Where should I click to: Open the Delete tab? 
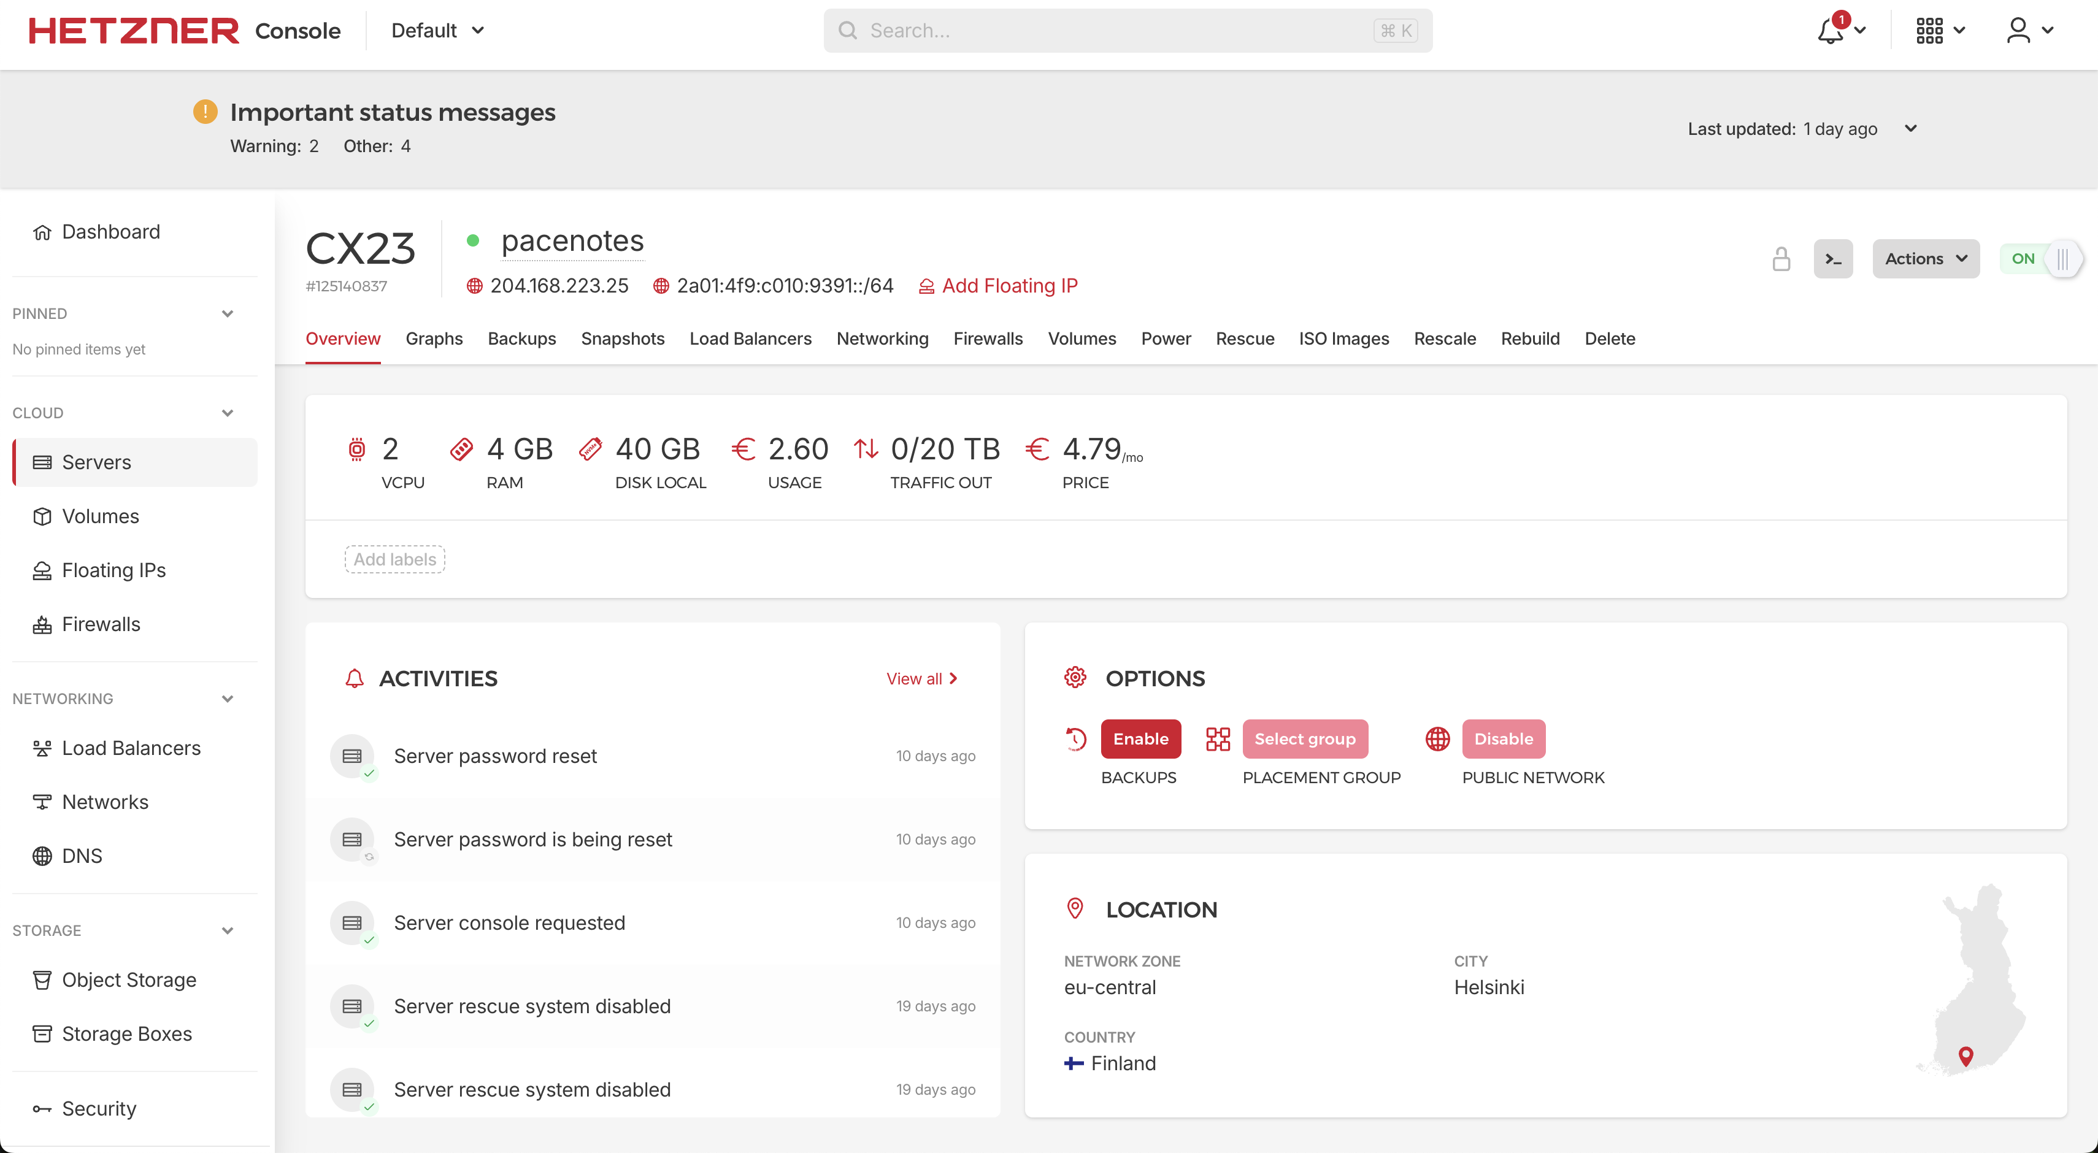click(1609, 339)
